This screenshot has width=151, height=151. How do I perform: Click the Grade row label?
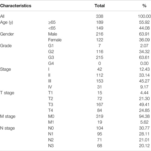click(x=6, y=46)
